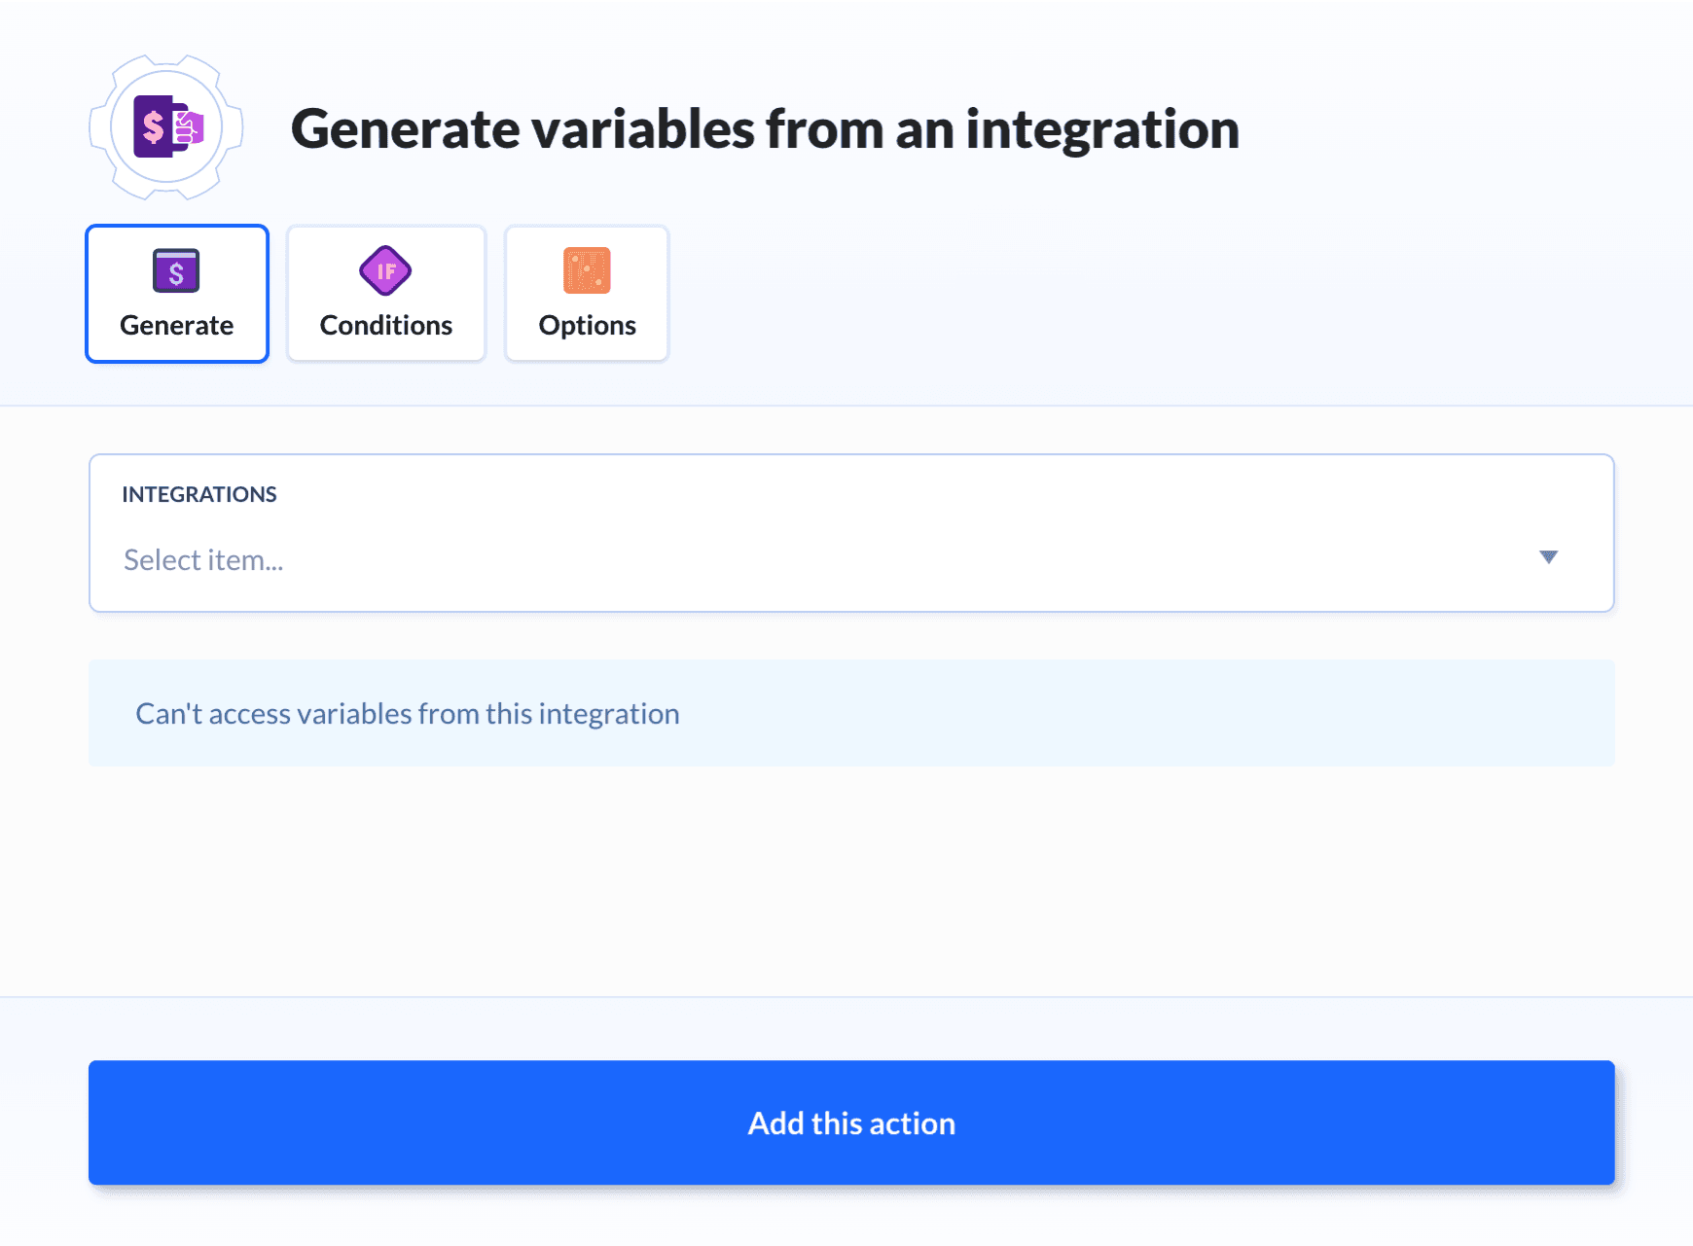Tap the IF badge on the Conditions card
This screenshot has width=1693, height=1246.
point(385,272)
